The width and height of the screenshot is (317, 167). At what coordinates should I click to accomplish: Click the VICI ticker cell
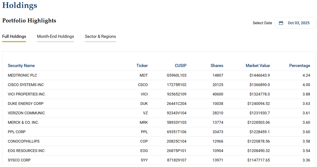[x=144, y=94]
